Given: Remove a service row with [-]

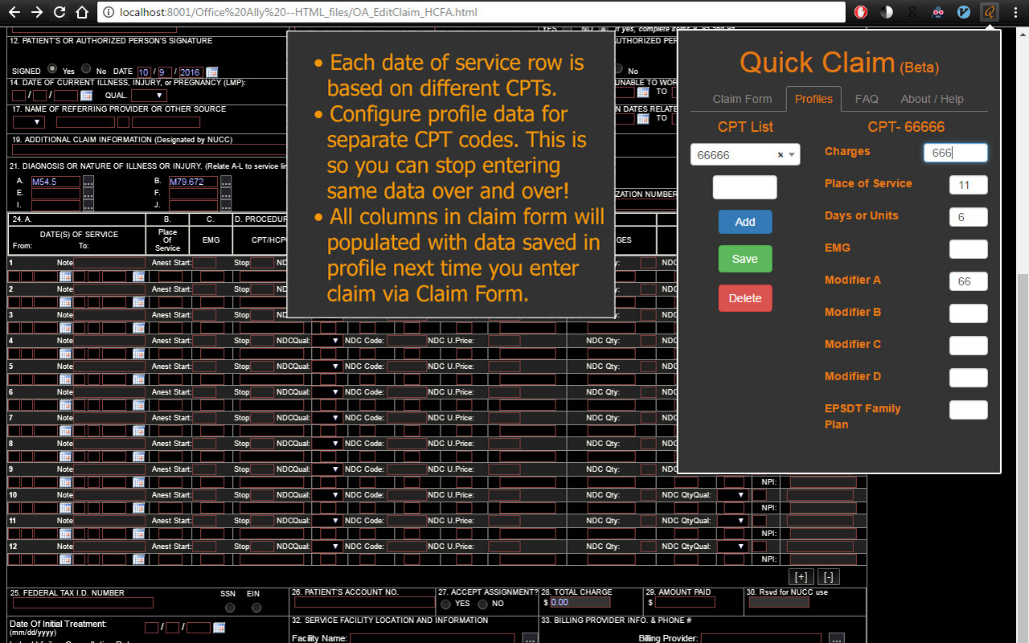Looking at the screenshot, I should tap(829, 576).
